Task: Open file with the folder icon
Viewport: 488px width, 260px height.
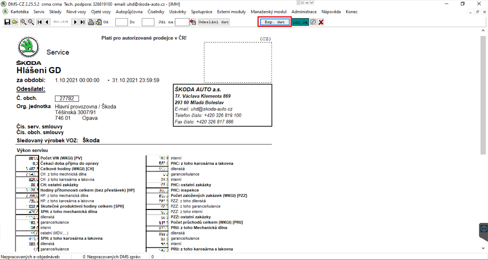Action: pyautogui.click(x=15, y=22)
